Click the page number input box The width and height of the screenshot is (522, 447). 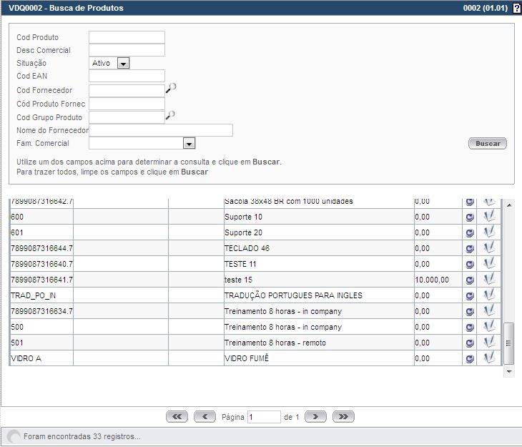point(264,417)
